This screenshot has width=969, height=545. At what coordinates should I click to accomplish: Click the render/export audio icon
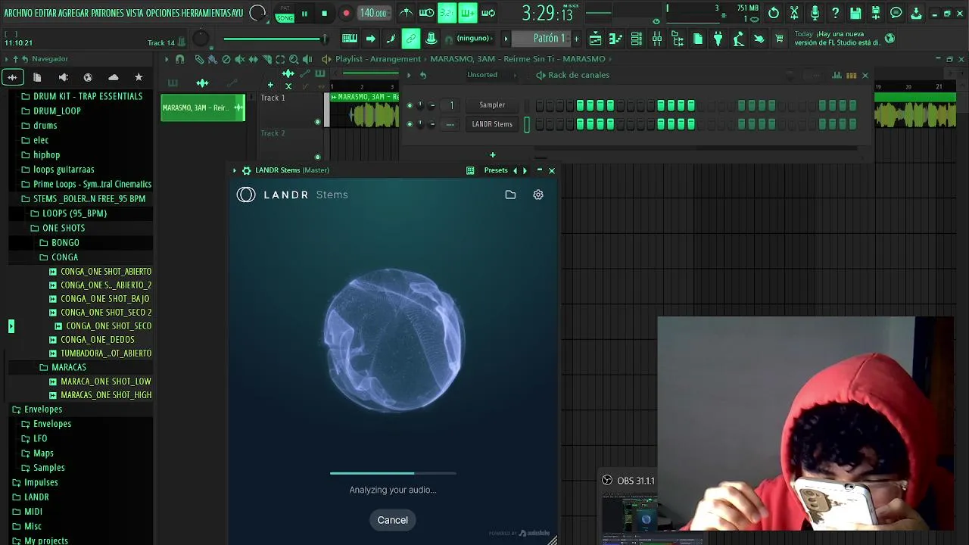876,13
